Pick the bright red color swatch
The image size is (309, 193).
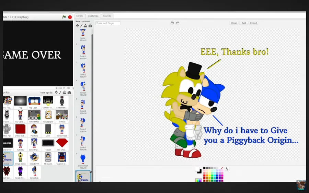(x=204, y=176)
